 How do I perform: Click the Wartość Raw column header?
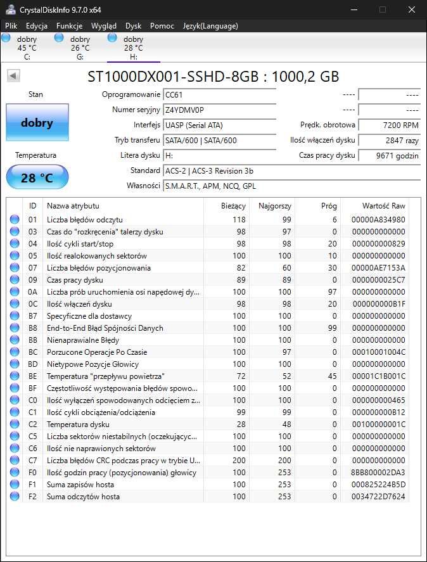point(375,206)
